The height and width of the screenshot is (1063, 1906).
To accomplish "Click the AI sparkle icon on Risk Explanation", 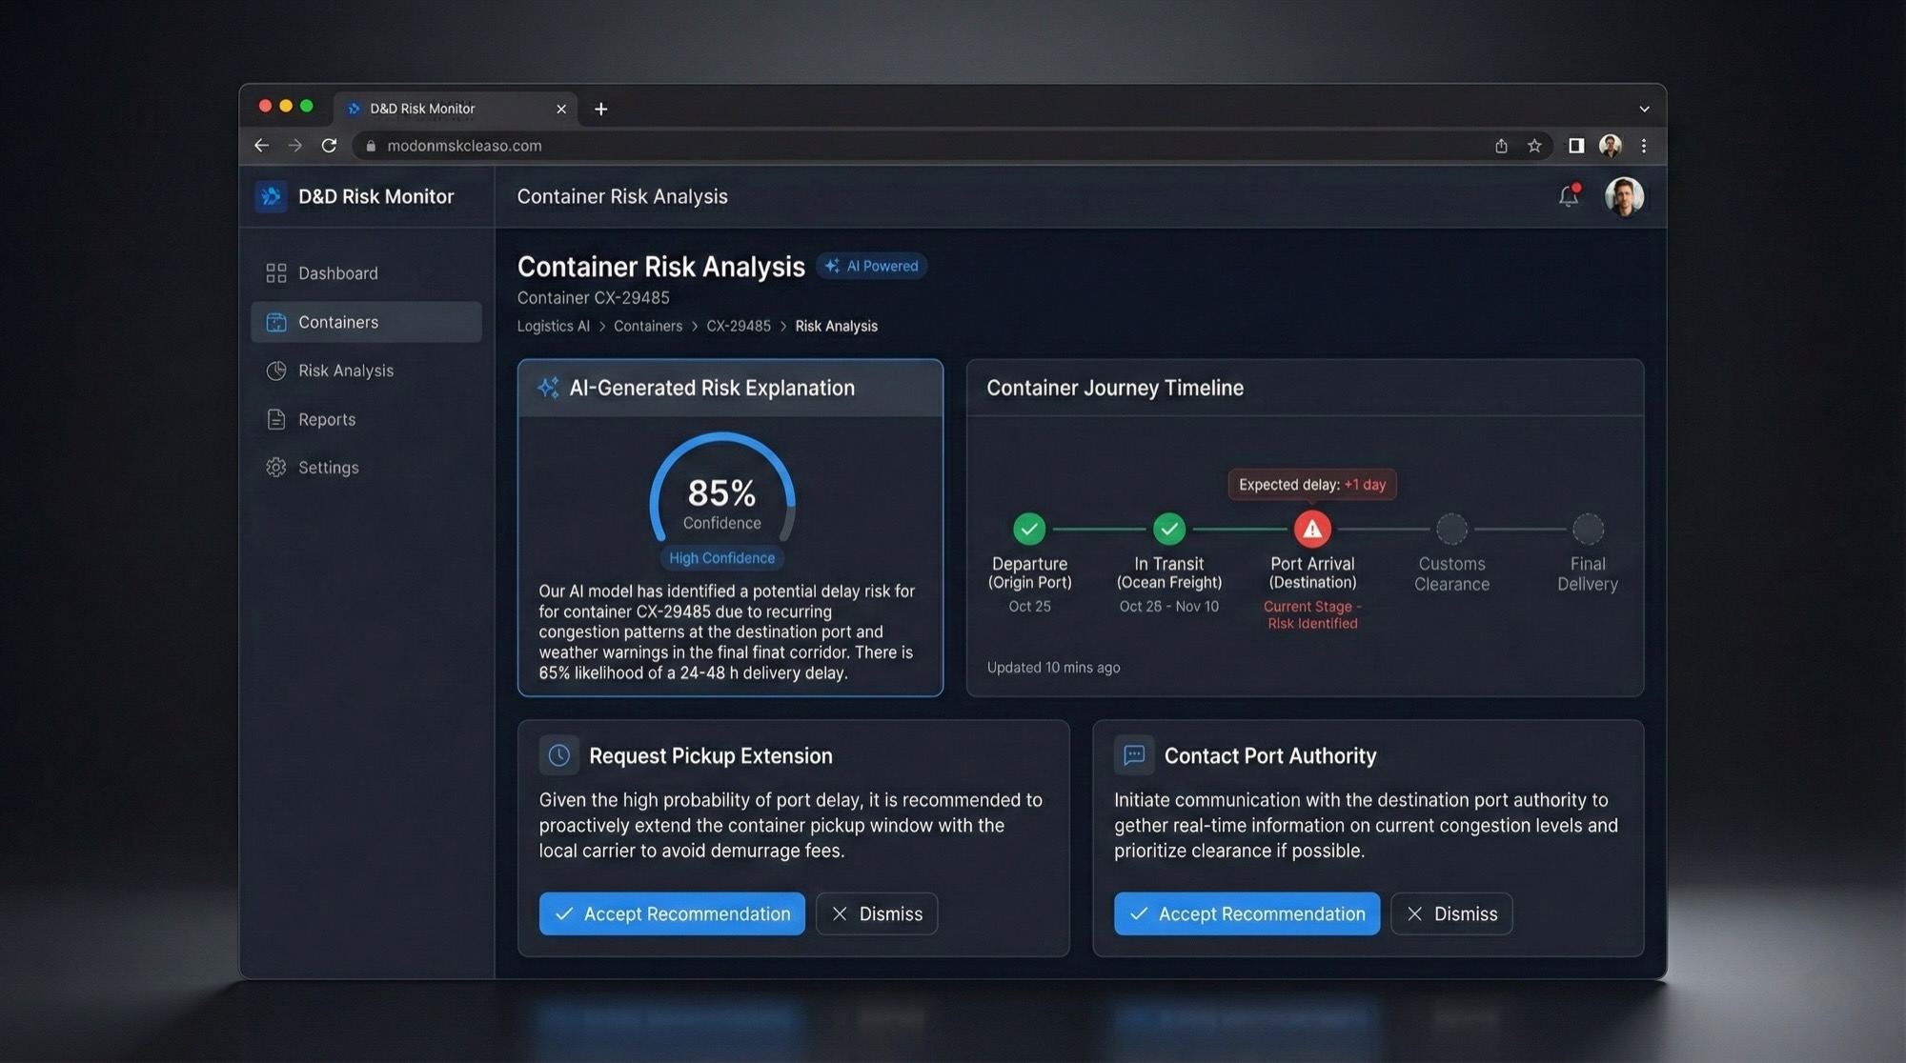I will tap(548, 388).
